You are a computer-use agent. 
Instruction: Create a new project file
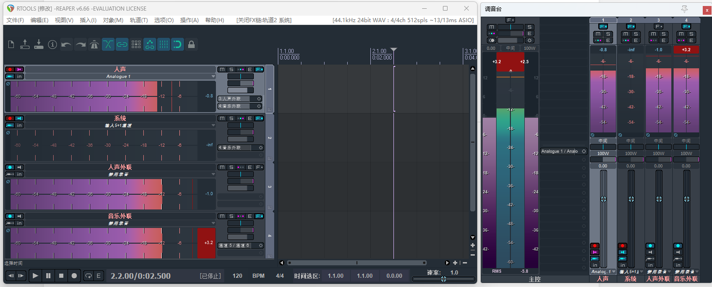(11, 45)
